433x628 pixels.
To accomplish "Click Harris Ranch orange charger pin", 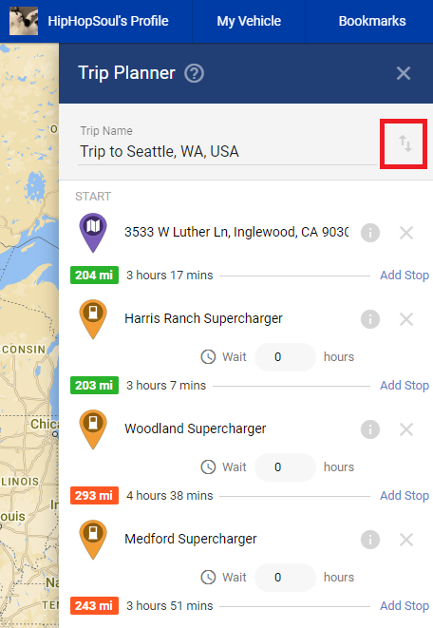I will pos(93,319).
